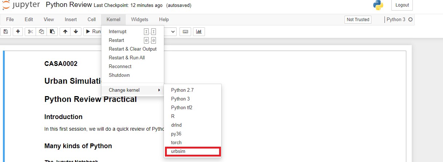Viewport: 443px width, 162px height.
Task: Switch kernel to torch
Action: click(193, 143)
